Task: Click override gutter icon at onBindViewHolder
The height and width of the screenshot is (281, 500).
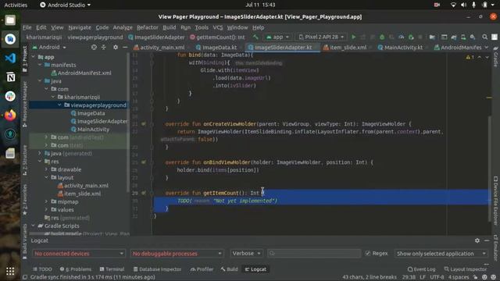Action: [x=144, y=162]
